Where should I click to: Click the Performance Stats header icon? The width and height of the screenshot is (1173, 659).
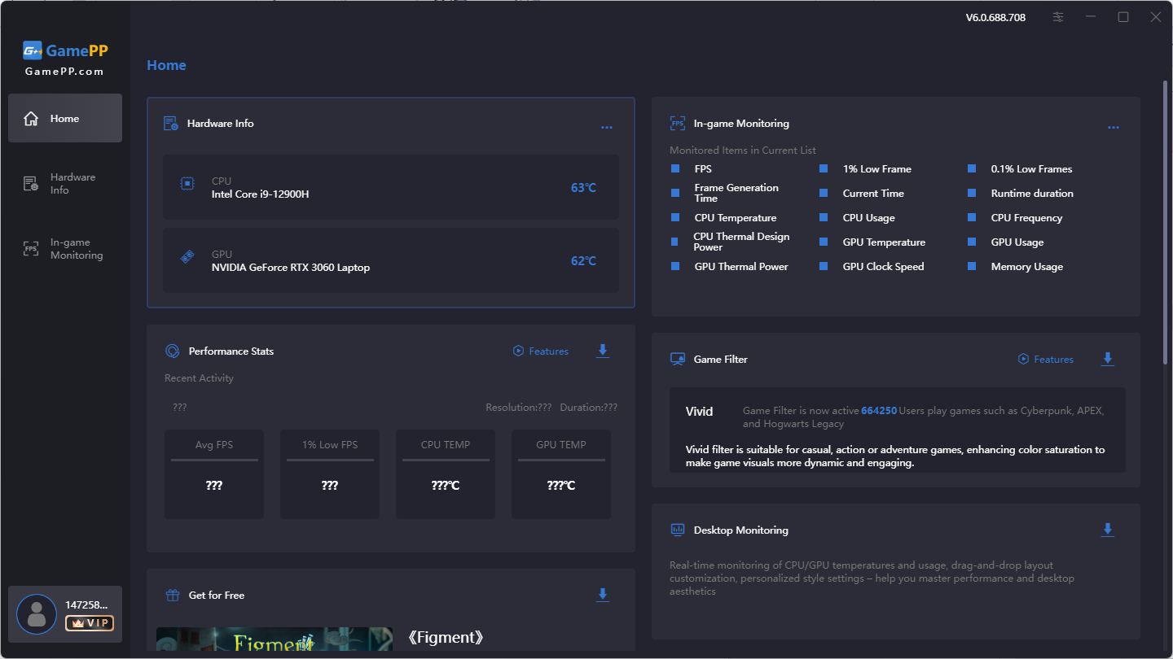172,351
